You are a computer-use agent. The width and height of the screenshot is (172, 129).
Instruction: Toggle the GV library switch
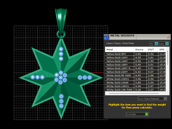click(x=154, y=44)
